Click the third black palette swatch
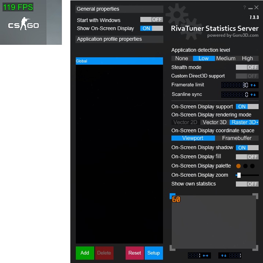 coord(252,166)
